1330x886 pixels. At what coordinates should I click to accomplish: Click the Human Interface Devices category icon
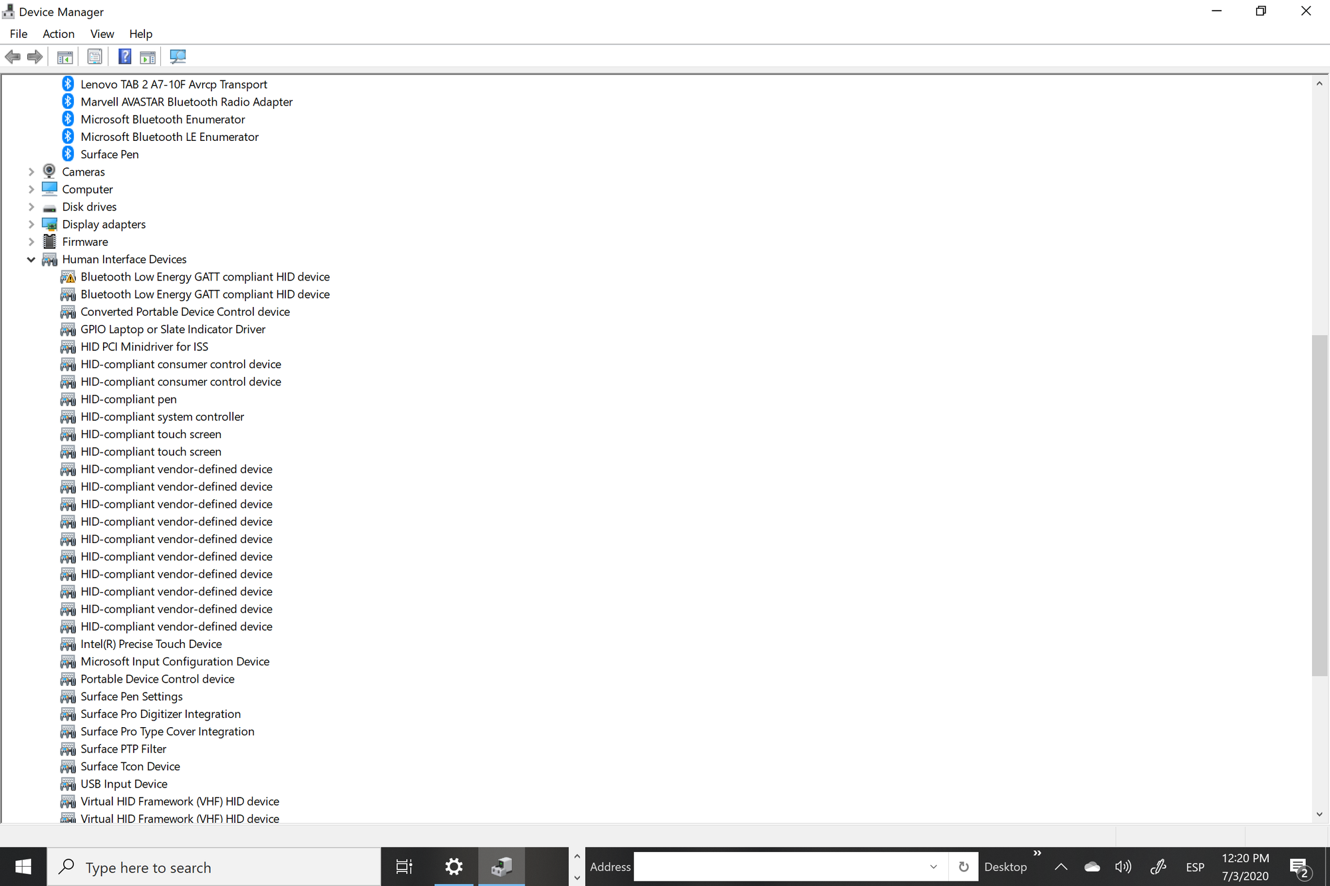[x=50, y=260]
